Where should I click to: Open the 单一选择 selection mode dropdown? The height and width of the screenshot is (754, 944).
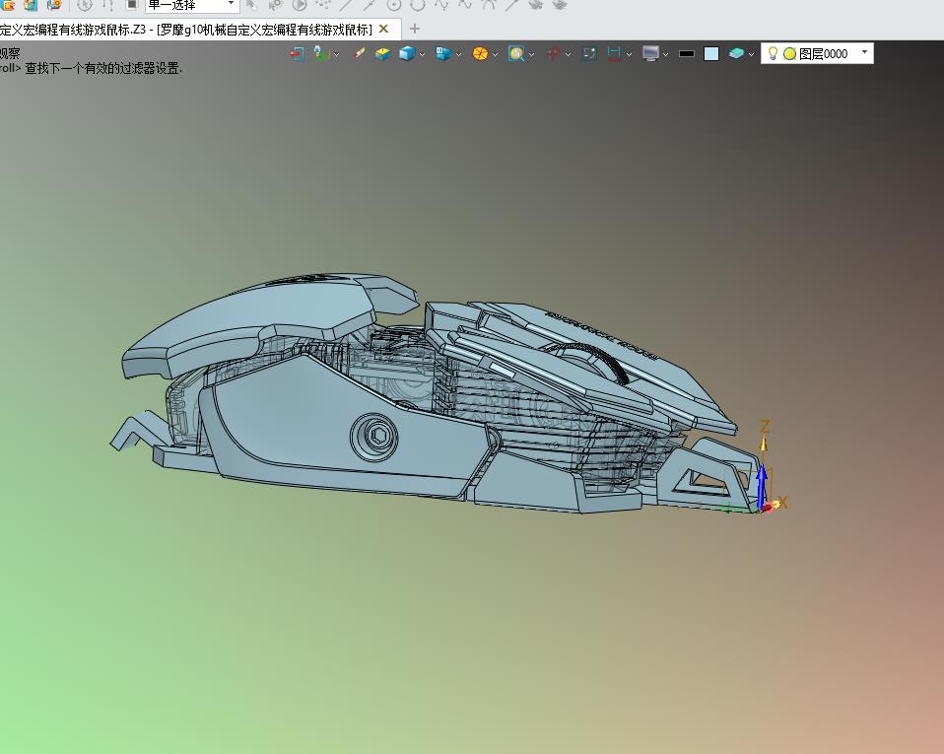(232, 5)
